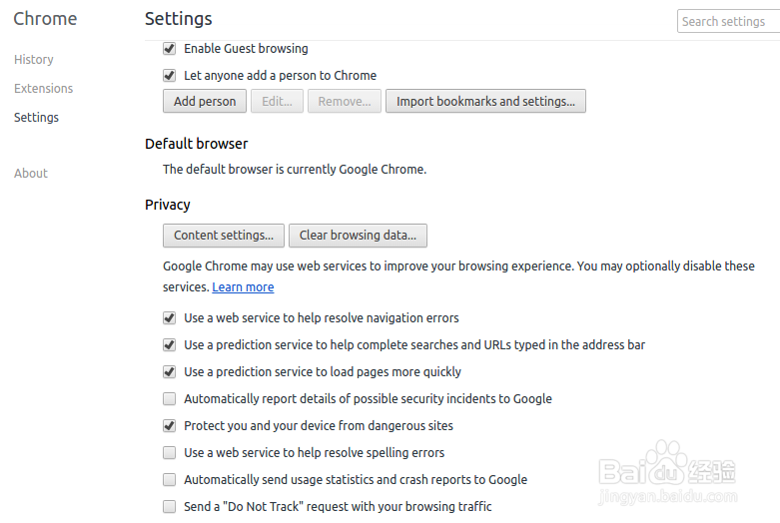This screenshot has height=523, width=780.
Task: Click the Add person button
Action: point(205,101)
